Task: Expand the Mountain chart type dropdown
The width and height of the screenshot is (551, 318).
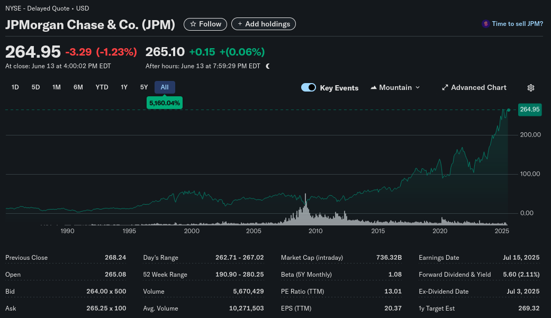Action: (x=395, y=87)
